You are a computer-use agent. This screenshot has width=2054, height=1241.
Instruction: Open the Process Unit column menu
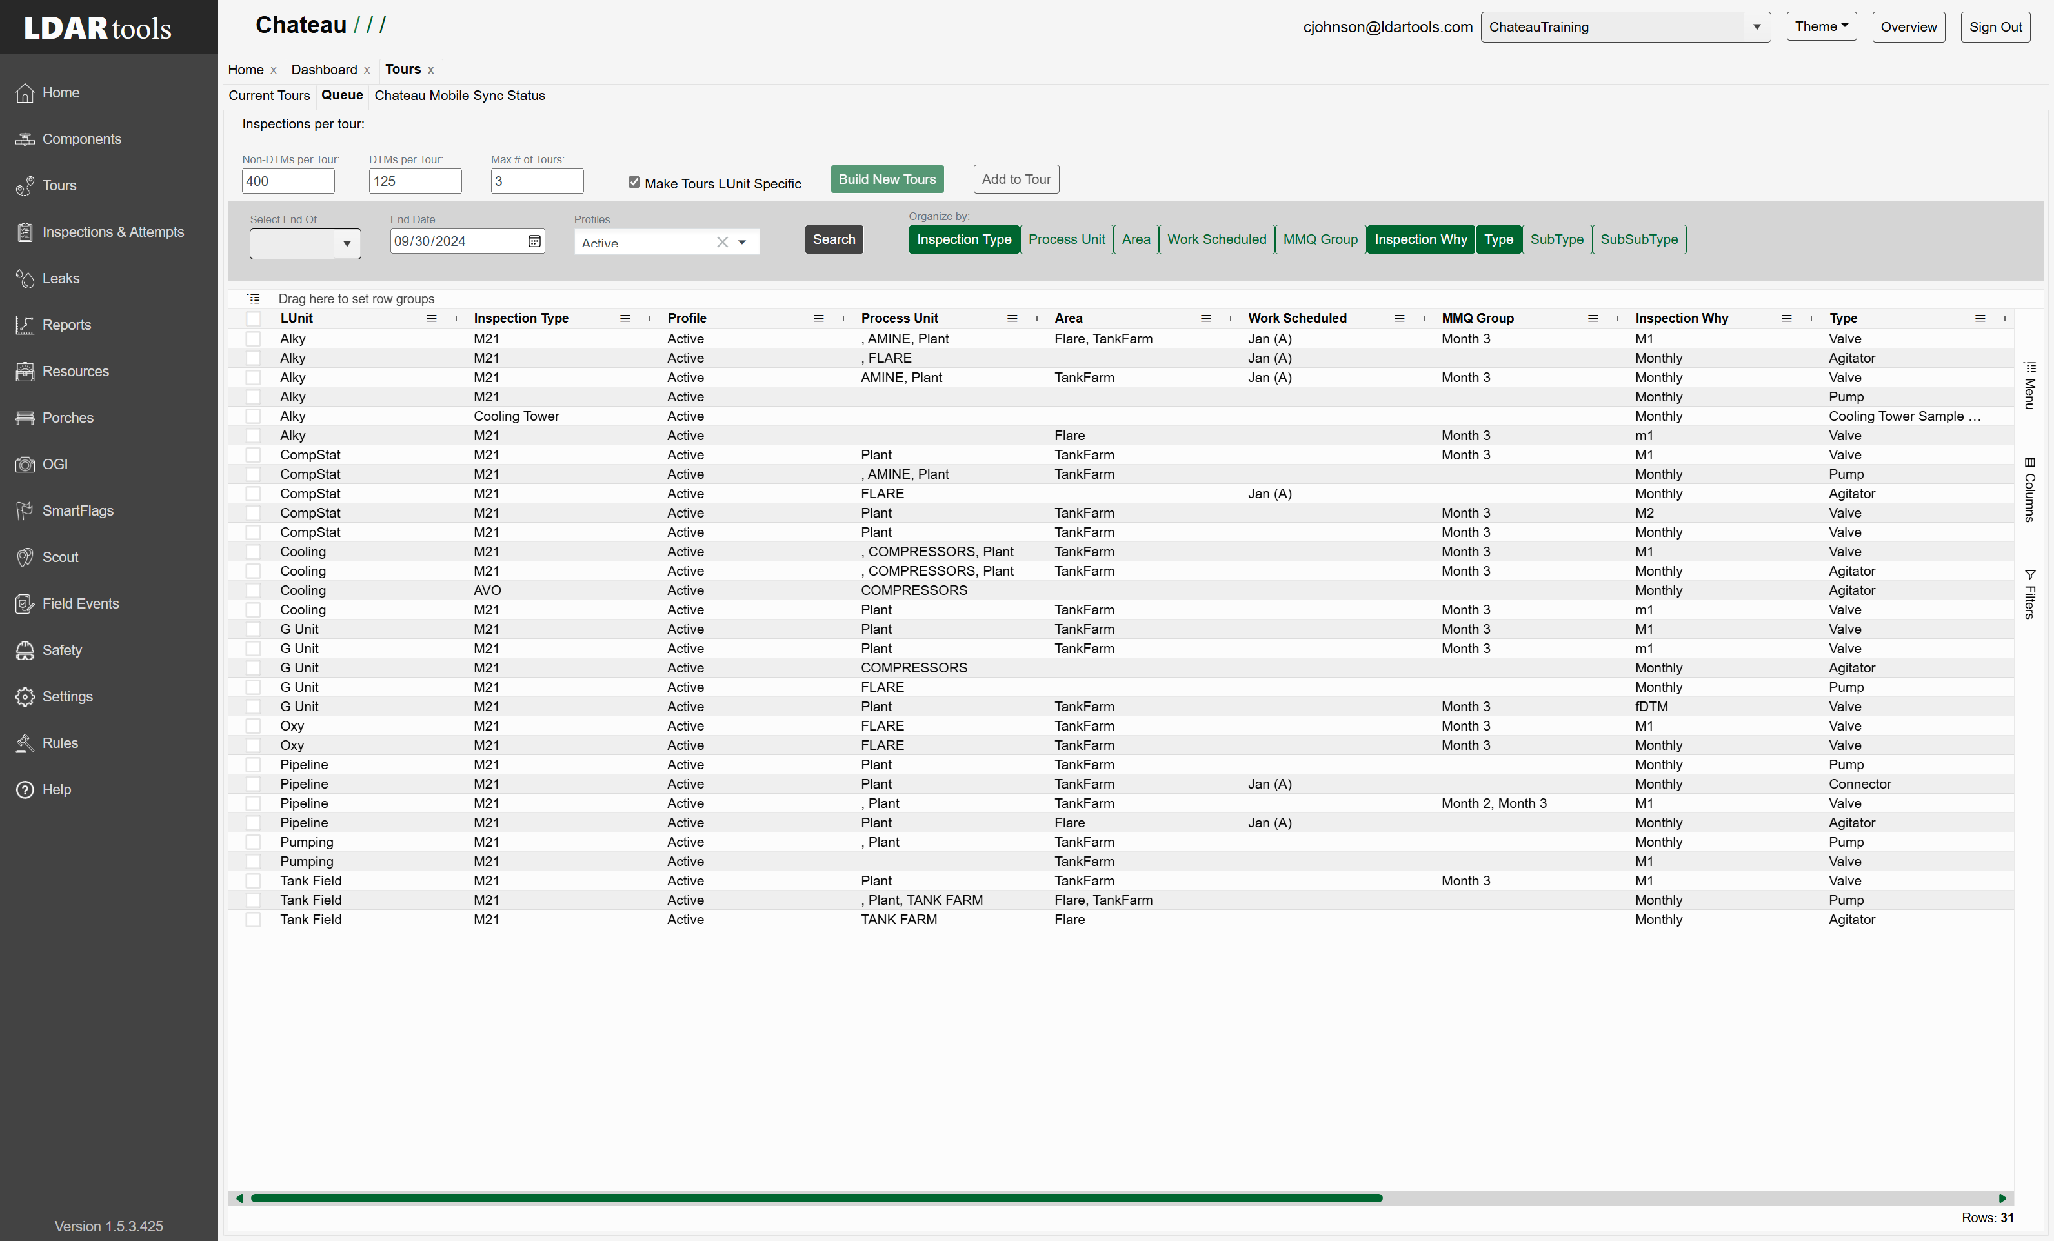coord(1012,318)
